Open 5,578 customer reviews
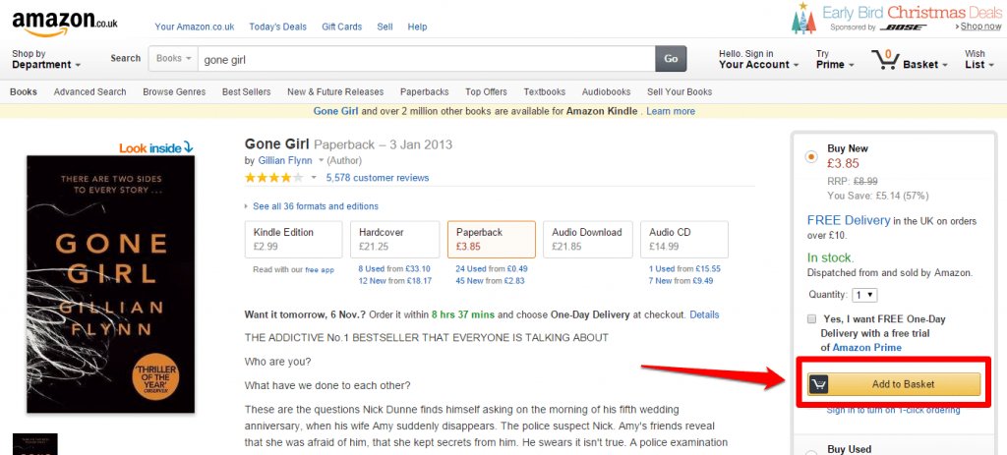1007x455 pixels. click(378, 178)
